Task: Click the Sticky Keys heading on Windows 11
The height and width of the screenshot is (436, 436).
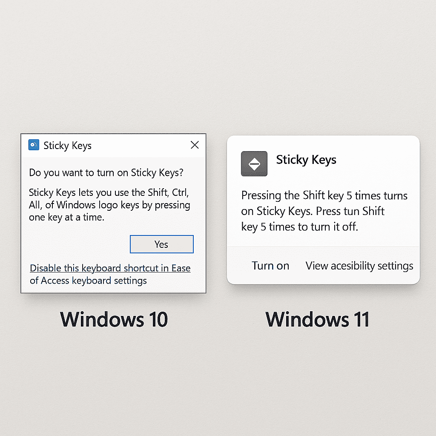Action: point(306,160)
